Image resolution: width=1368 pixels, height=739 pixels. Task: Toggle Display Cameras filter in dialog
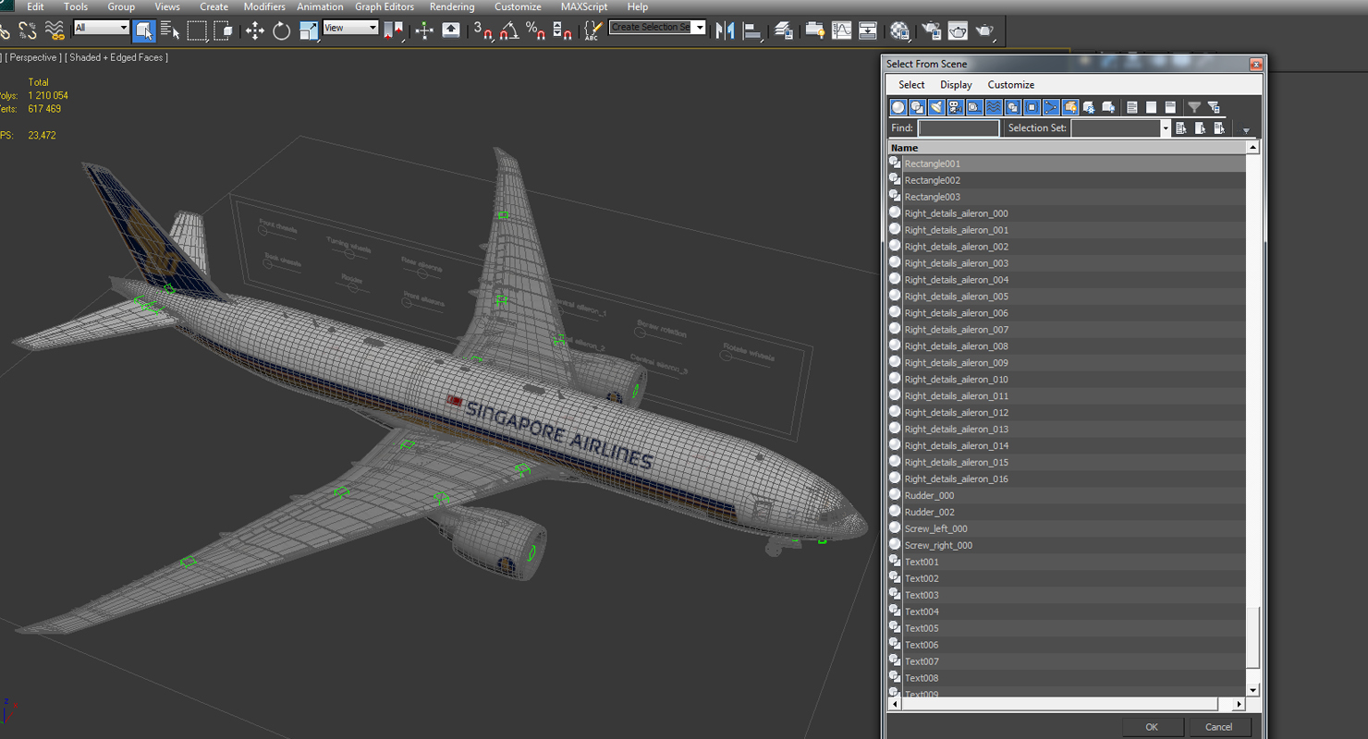(955, 107)
